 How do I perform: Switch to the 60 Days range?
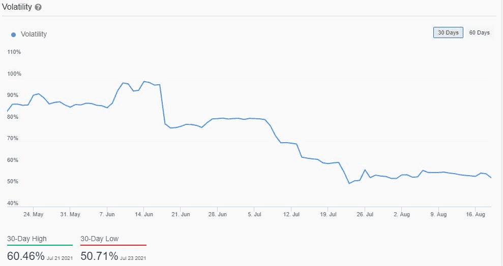(479, 32)
